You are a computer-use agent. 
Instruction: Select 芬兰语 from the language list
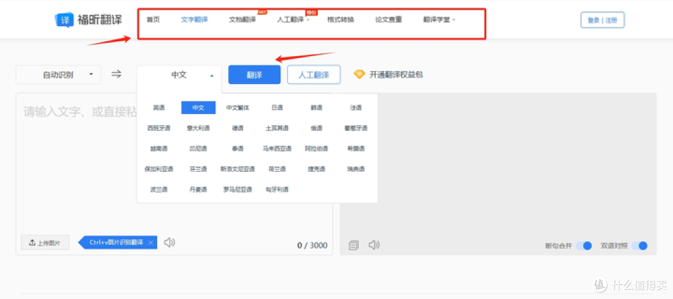pos(198,169)
